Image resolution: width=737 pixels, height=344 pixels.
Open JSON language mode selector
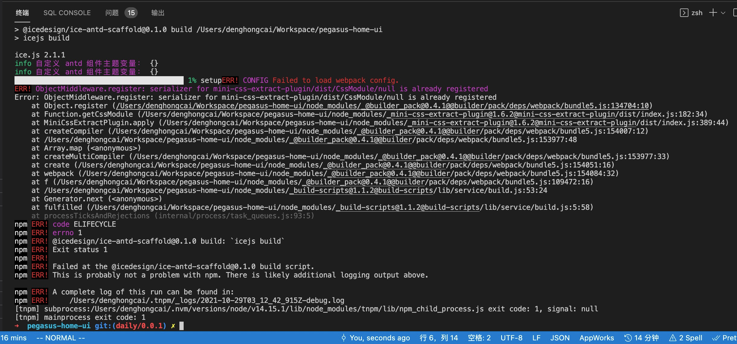click(560, 338)
